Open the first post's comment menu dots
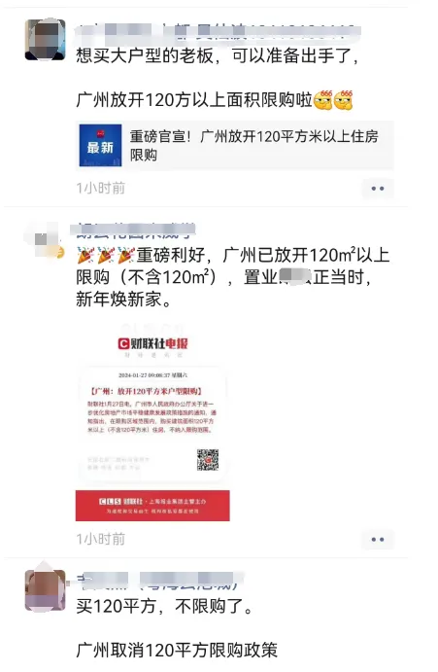This screenshot has height=672, width=438. coord(377,188)
